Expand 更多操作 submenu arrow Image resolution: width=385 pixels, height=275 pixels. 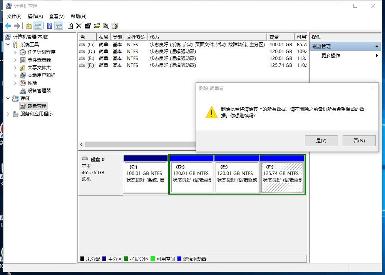pos(377,56)
